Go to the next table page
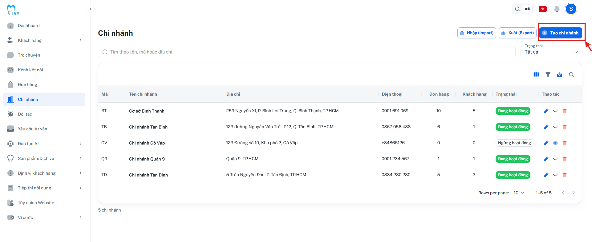 [x=574, y=193]
